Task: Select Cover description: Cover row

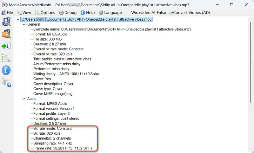Action: coord(53,84)
